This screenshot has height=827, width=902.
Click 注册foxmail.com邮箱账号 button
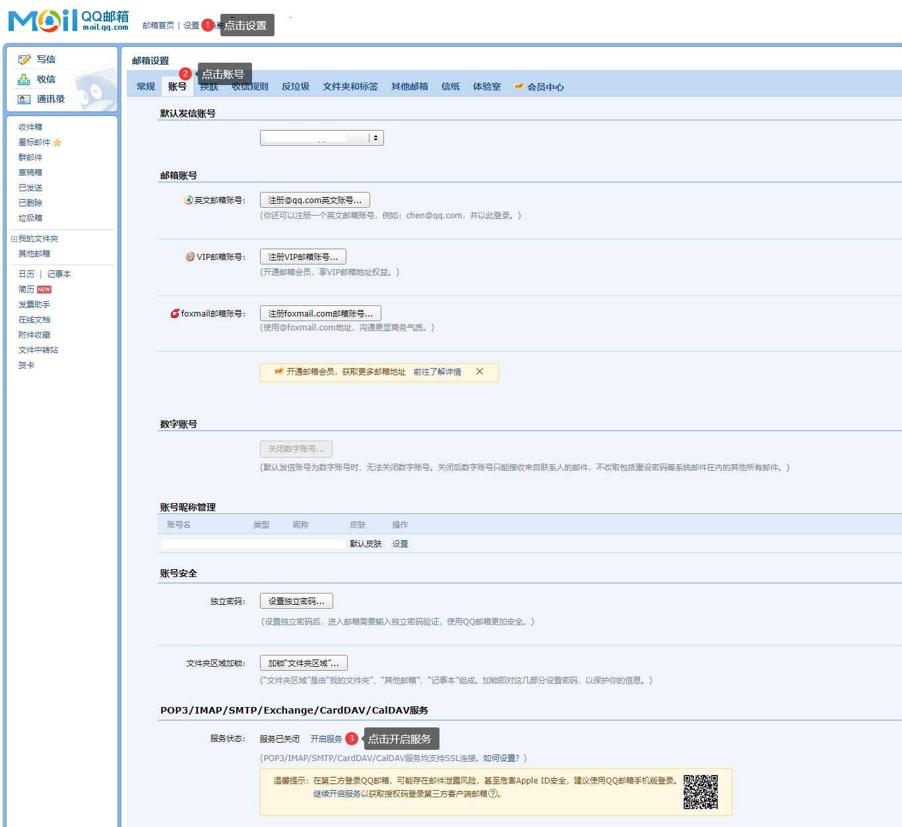(x=320, y=313)
